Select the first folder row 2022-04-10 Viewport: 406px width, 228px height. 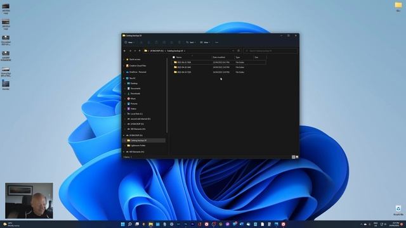[219, 62]
